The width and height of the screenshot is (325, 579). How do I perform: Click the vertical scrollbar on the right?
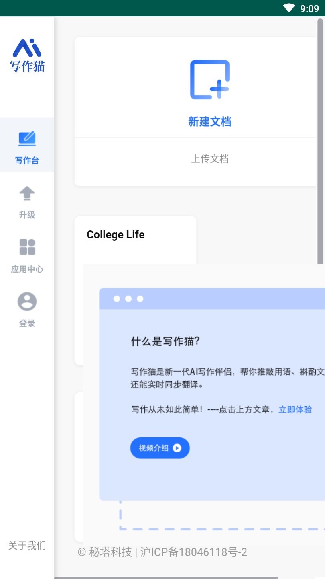[320, 141]
